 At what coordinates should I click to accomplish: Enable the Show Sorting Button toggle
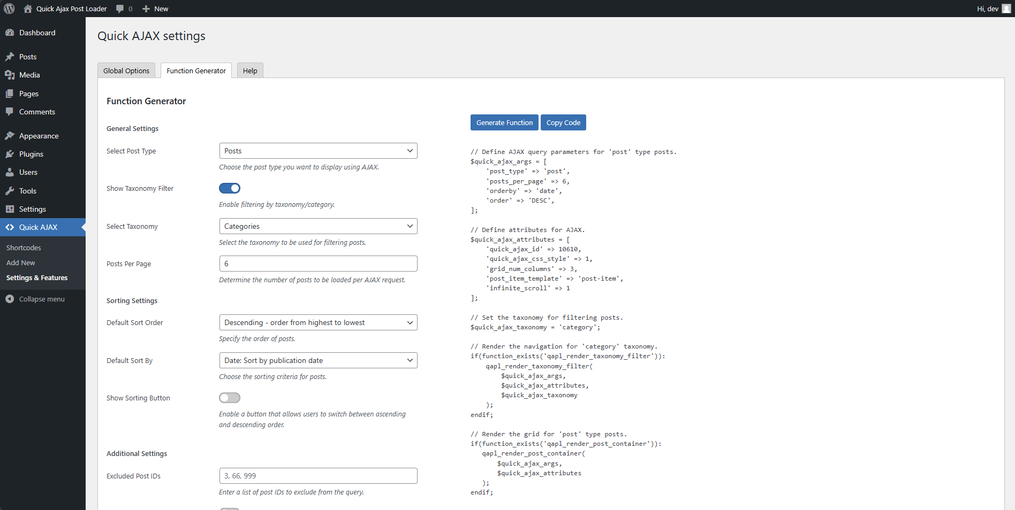(230, 398)
